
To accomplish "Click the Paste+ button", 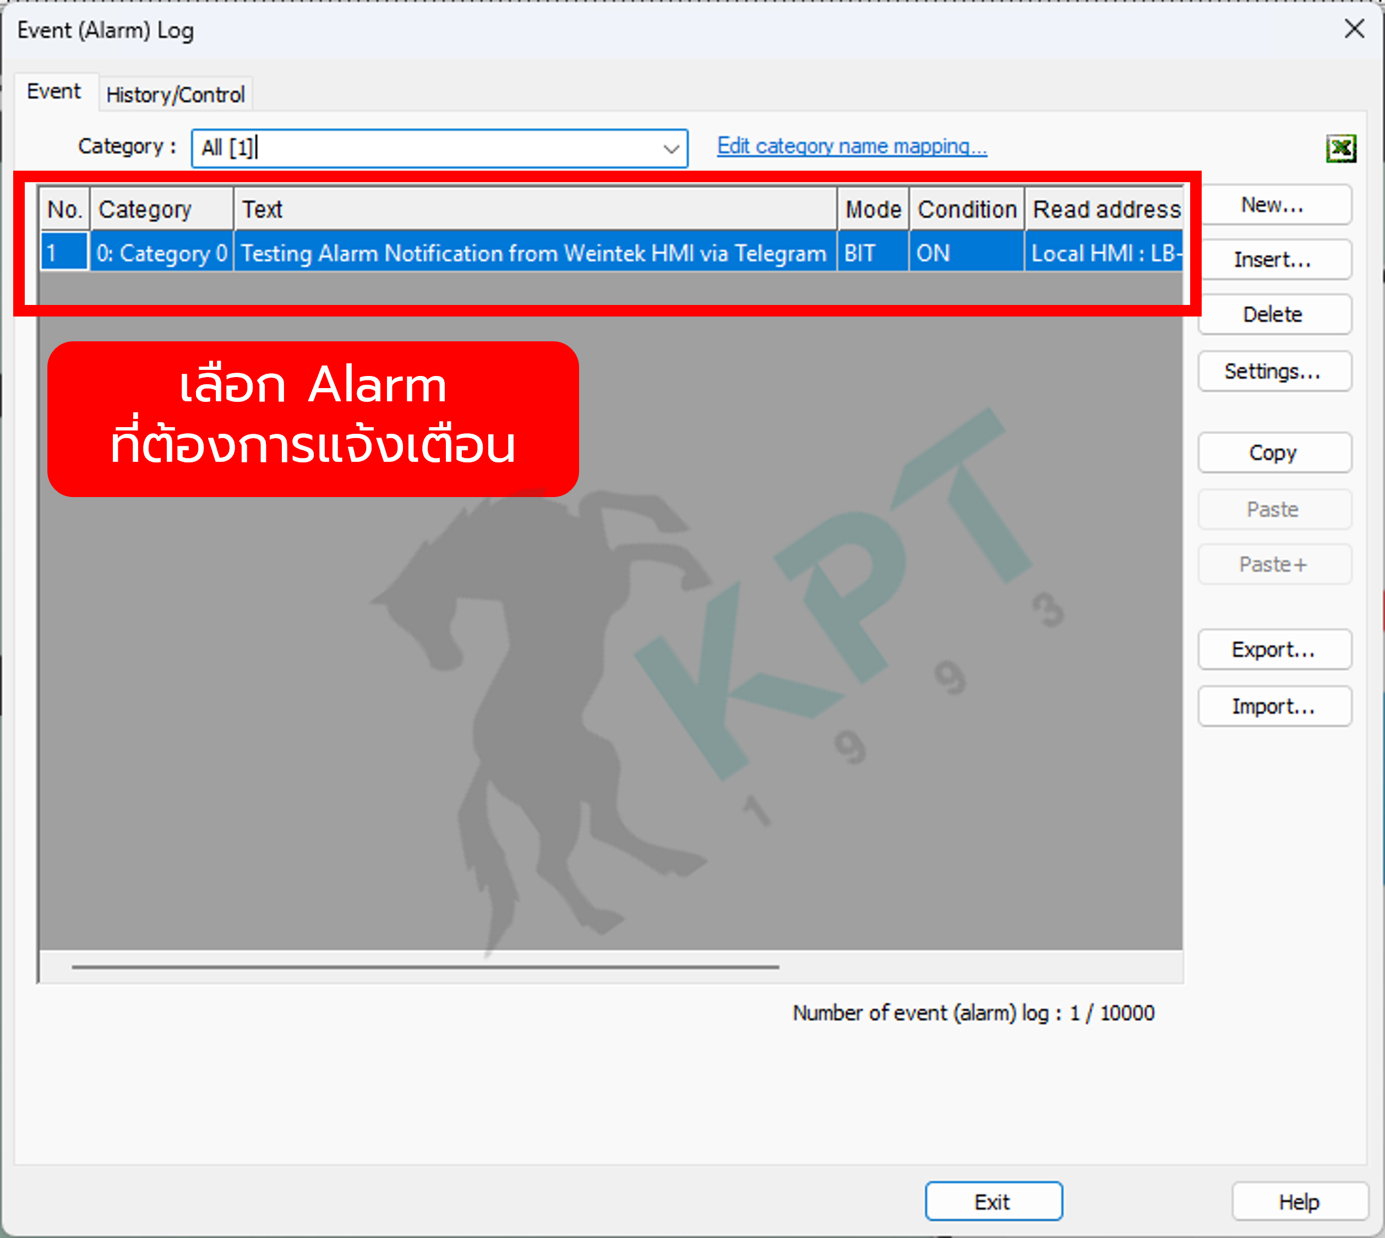I will click(x=1274, y=564).
